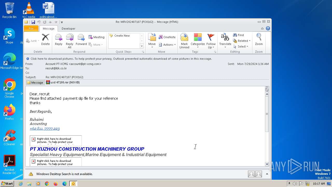Screen dimensions: 332x187
Task: Send message to OneNote
Action: (167, 37)
